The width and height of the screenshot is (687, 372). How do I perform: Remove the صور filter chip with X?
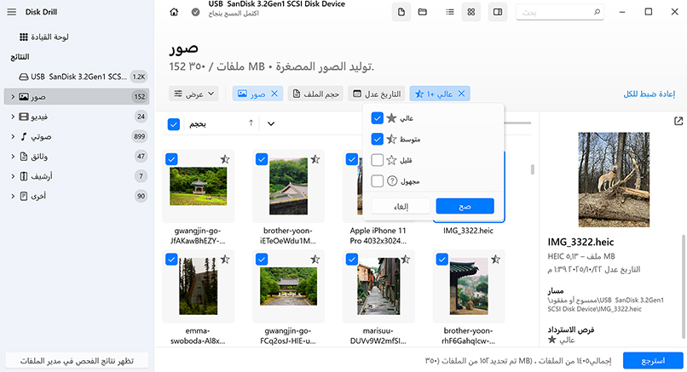[x=274, y=94]
